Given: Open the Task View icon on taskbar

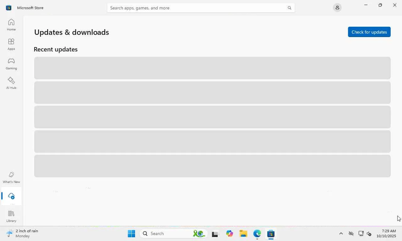Looking at the screenshot, I should pos(215,234).
